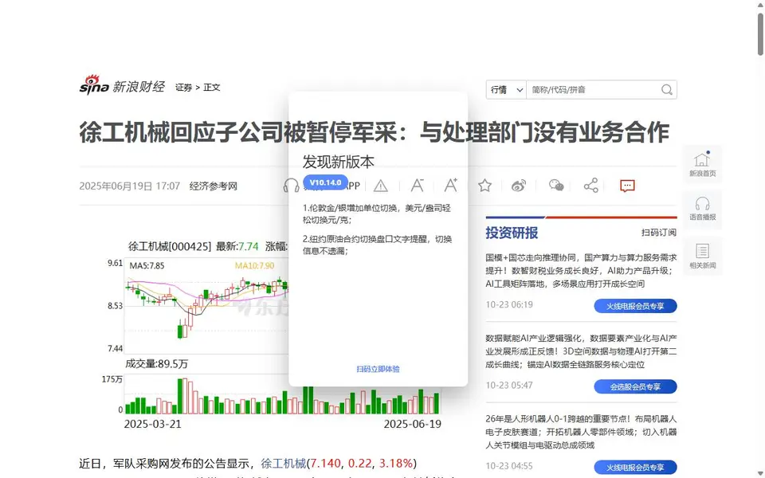Click the 简称/代码/拼音 search field

[593, 90]
